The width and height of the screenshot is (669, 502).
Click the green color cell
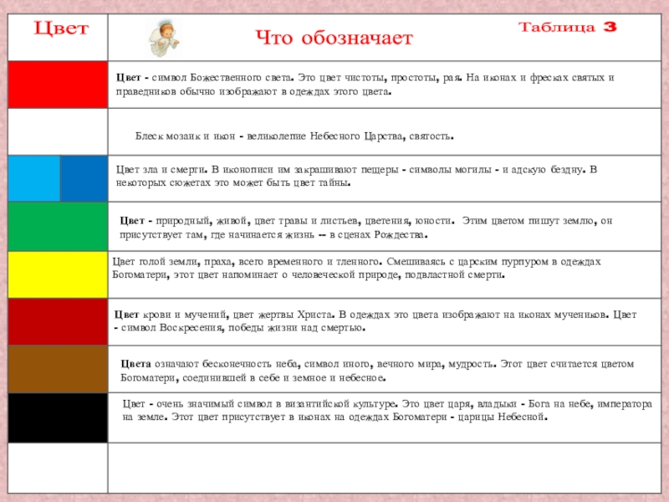[58, 227]
